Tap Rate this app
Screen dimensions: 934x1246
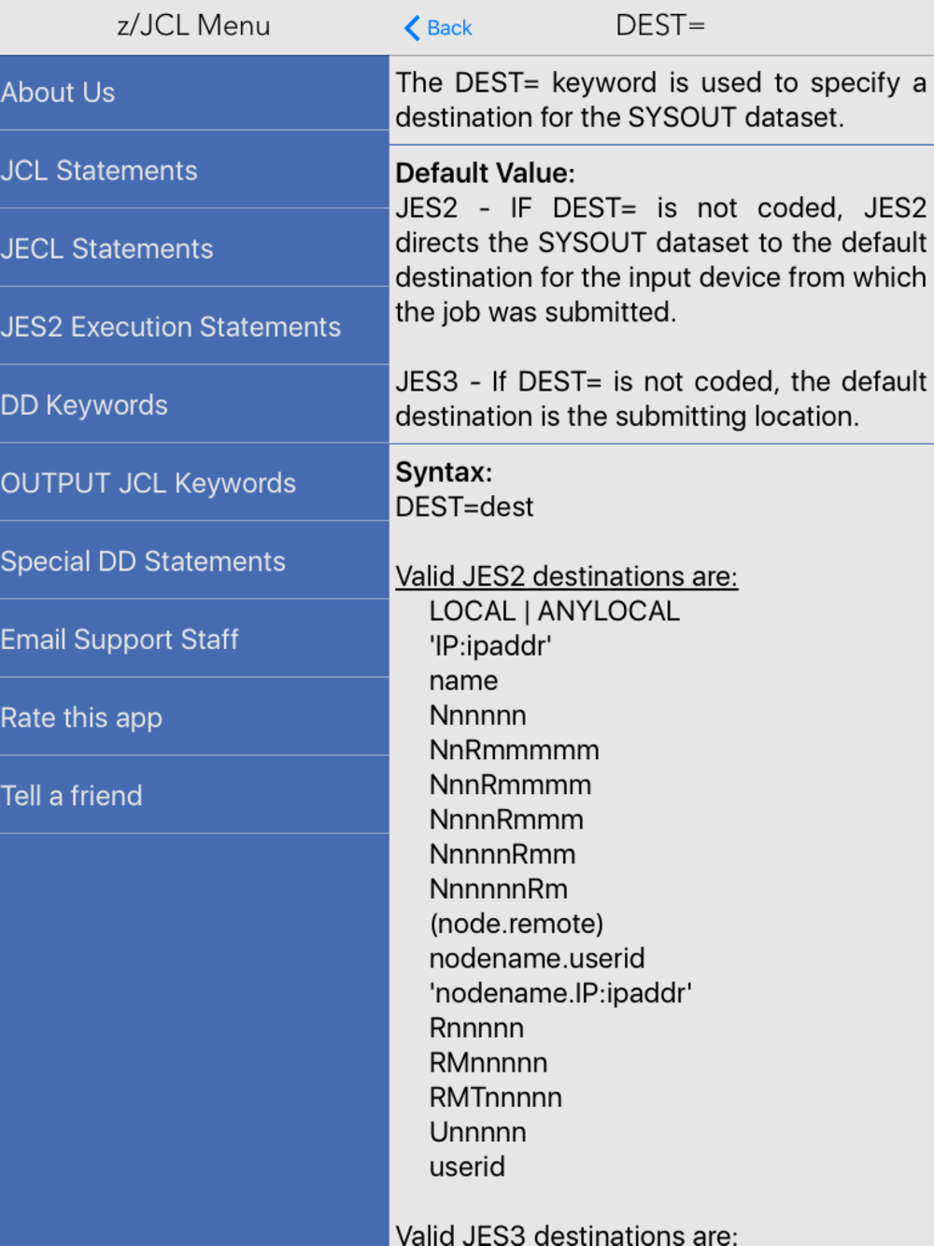[81, 717]
